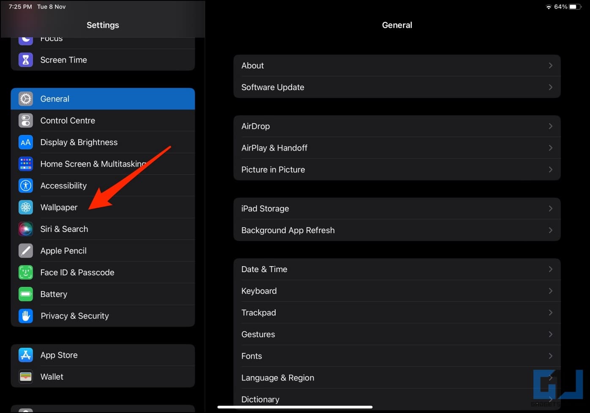Open the Date & Time row

point(397,269)
